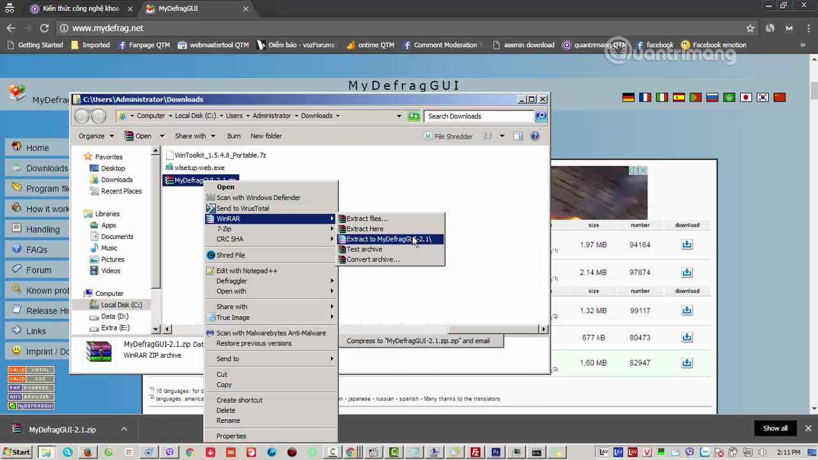Switch to the MyDefragGUI browser tab

(x=197, y=8)
